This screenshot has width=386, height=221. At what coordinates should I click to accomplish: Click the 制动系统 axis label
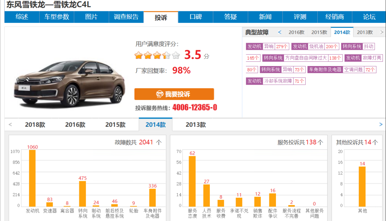tap(96, 213)
